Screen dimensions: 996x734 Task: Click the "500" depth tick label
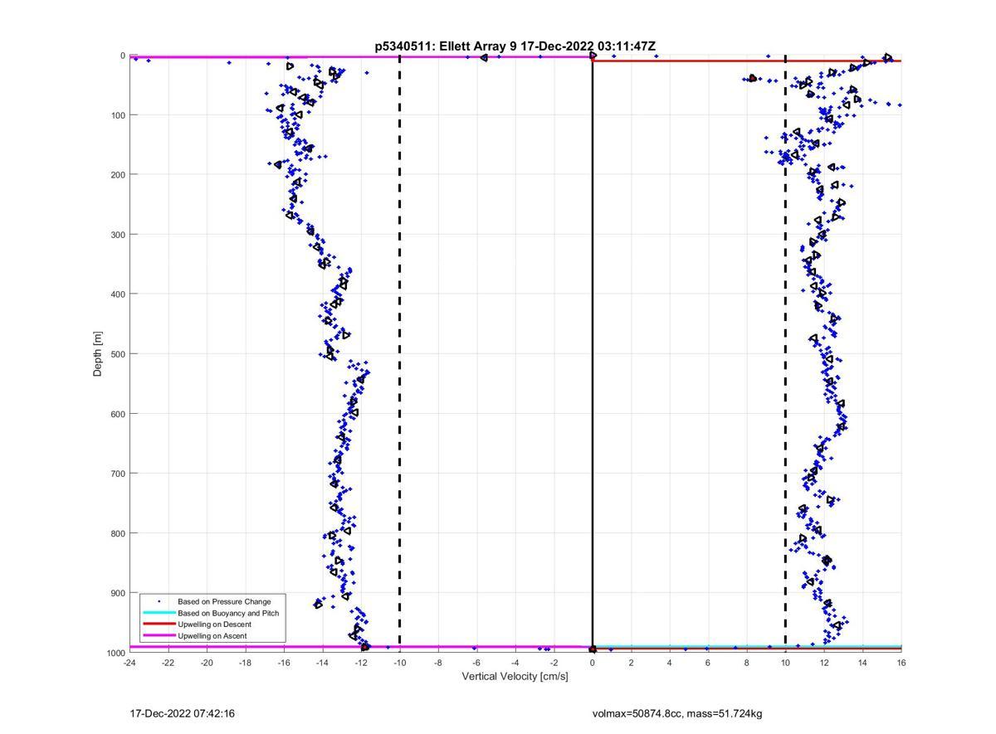click(x=118, y=354)
